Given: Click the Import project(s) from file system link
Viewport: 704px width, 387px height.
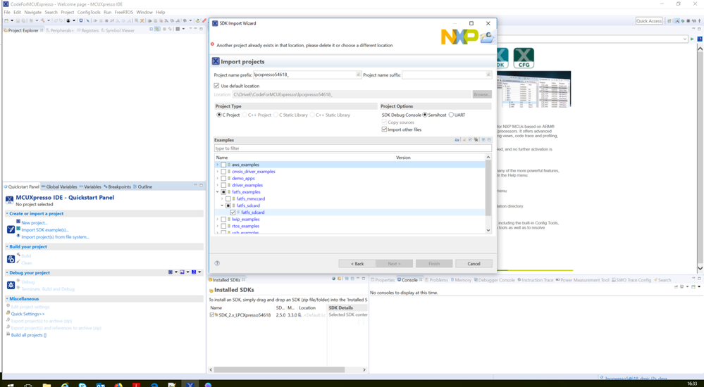Looking at the screenshot, I should pyautogui.click(x=55, y=237).
